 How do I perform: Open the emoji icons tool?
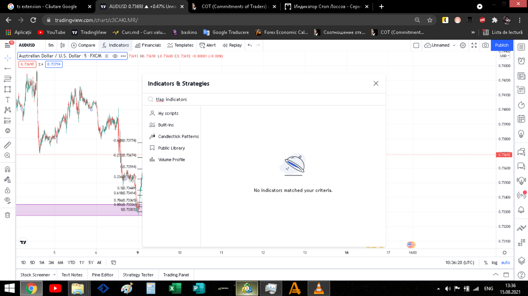click(x=7, y=131)
